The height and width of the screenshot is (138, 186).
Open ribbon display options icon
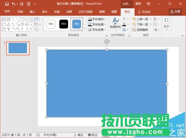(x=148, y=4)
